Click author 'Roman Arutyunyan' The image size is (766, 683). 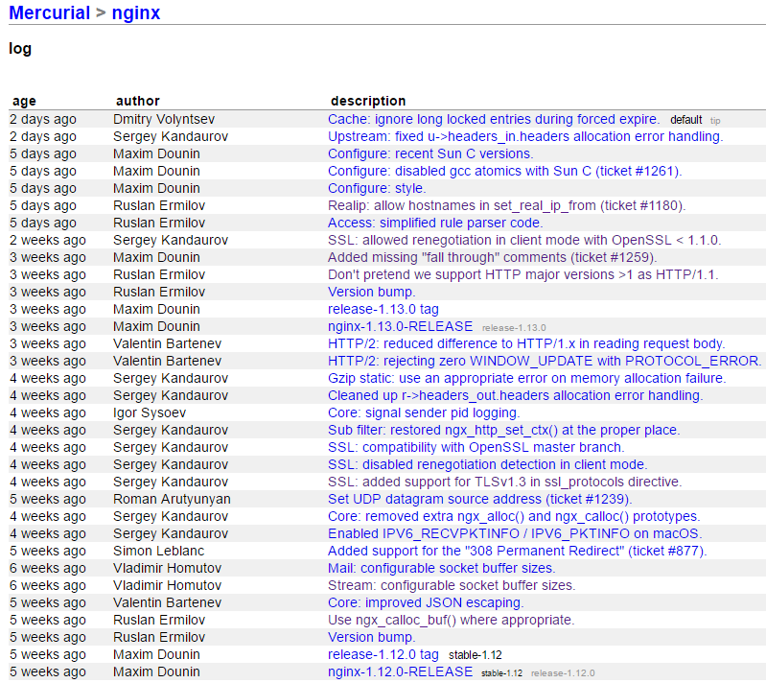tap(172, 499)
